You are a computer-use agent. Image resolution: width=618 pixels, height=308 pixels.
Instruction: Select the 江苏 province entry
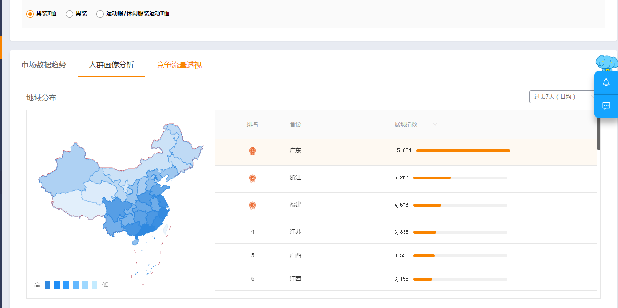tap(295, 232)
